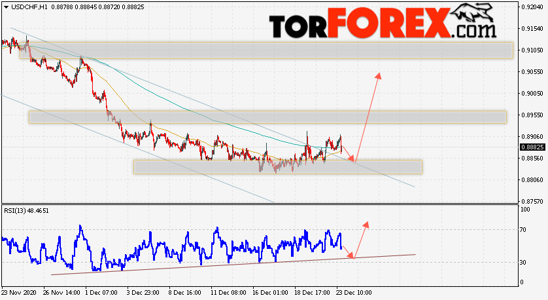Image resolution: width=548 pixels, height=300 pixels.
Task: Click the 23 Dec 10:00 time label
Action: click(x=354, y=293)
